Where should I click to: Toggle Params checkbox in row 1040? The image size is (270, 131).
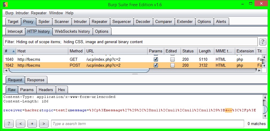pyautogui.click(x=156, y=59)
